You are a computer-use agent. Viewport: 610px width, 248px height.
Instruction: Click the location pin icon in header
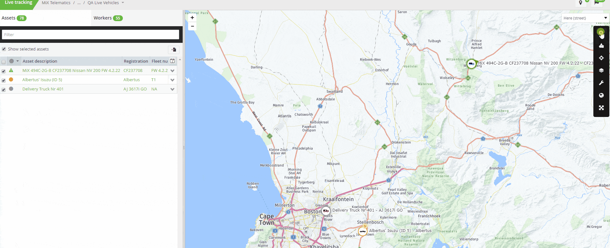pos(581,3)
